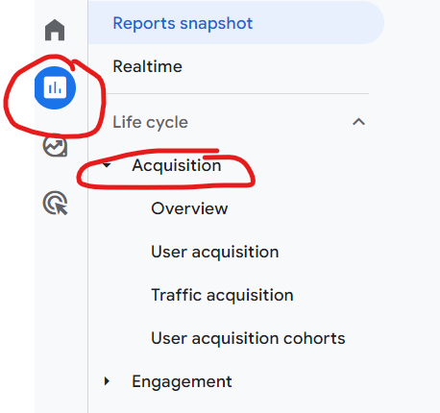Click blank area right of Realtime label
Viewport: 440px width, 413px height.
pos(276,66)
